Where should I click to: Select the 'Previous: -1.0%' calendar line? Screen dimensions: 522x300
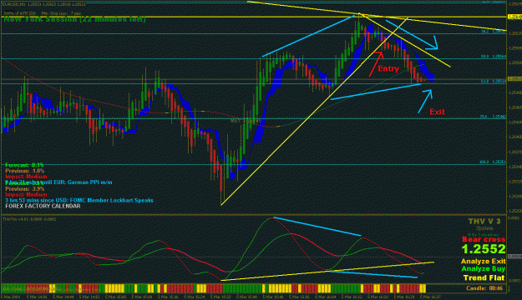pos(24,171)
